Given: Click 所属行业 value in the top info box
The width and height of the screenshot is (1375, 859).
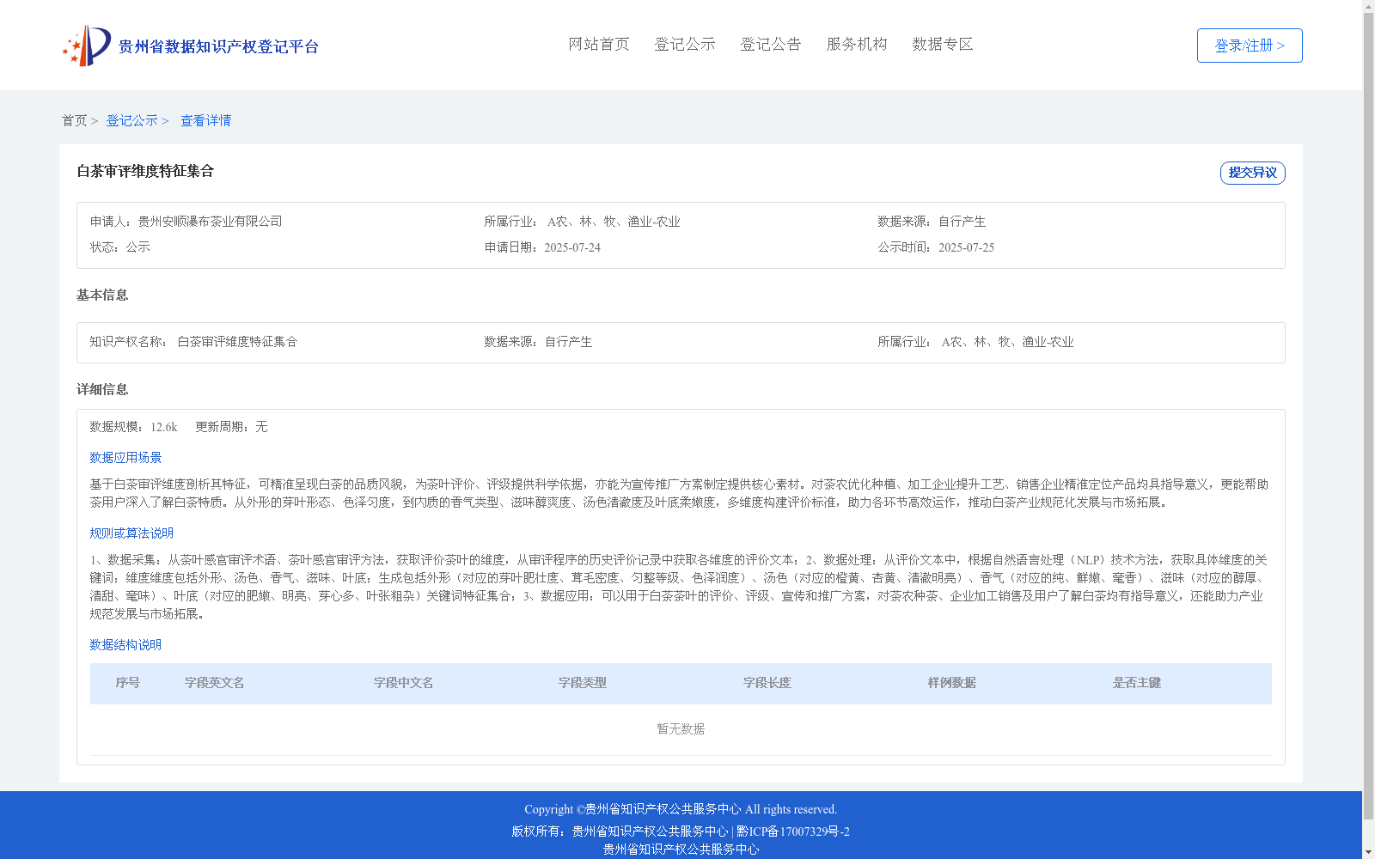Looking at the screenshot, I should pyautogui.click(x=614, y=222).
